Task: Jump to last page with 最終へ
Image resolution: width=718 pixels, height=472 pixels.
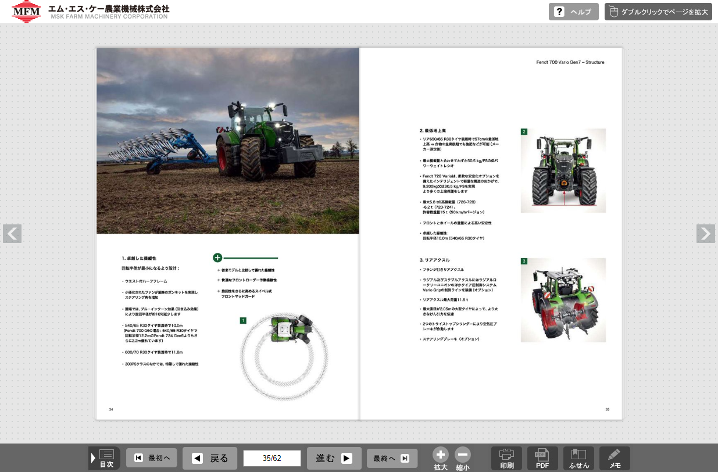Action: 392,458
